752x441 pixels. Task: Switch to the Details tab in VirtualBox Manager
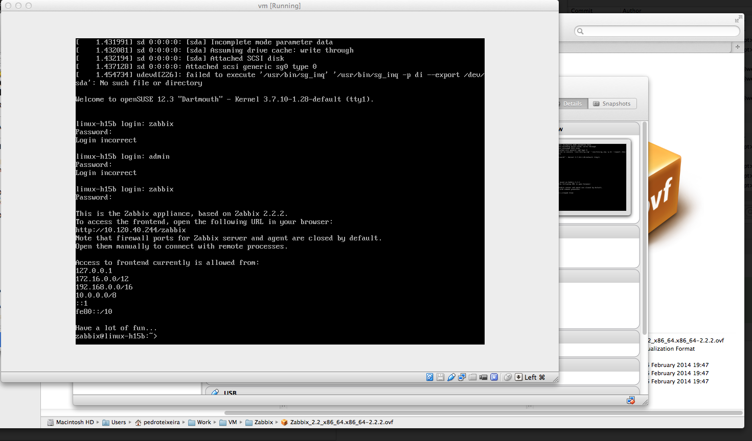[x=573, y=104]
